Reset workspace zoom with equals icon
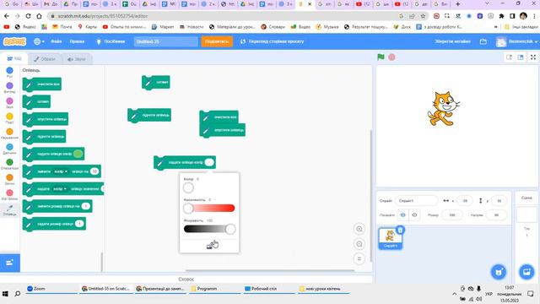540x304 pixels. pyautogui.click(x=359, y=259)
